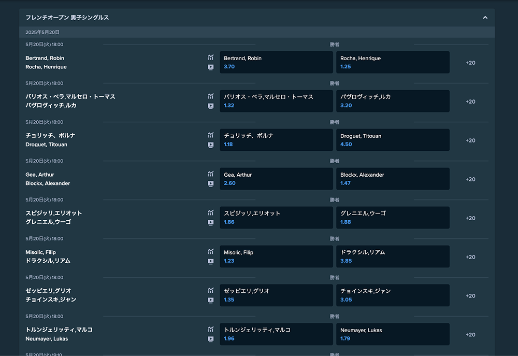Open live stream icon for チョリッチ vs Droguet match

pyautogui.click(x=210, y=145)
